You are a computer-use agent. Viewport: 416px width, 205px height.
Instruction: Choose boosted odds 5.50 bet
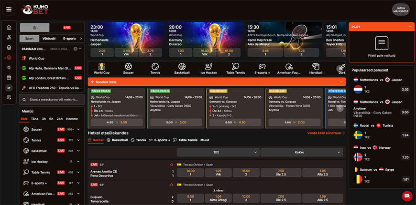[x=116, y=122]
